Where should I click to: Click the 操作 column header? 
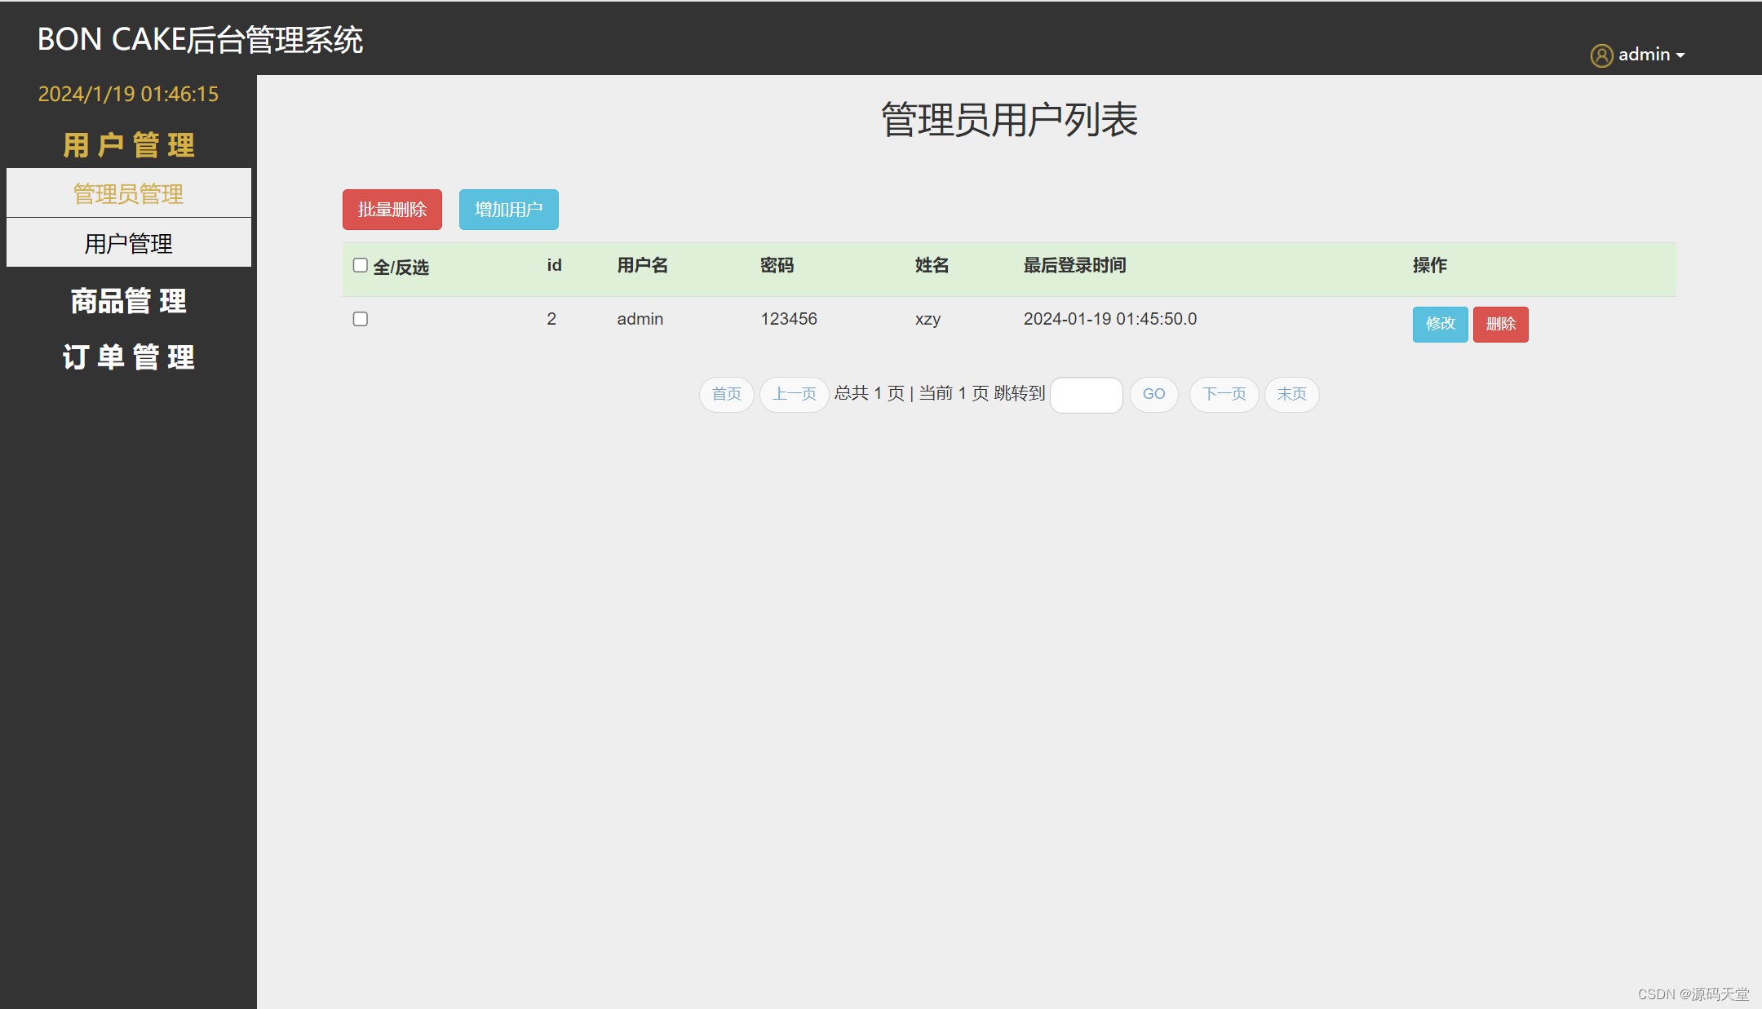click(x=1430, y=265)
